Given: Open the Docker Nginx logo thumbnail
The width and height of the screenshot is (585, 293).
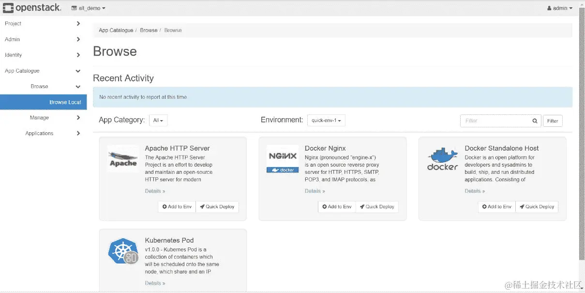Looking at the screenshot, I should [283, 159].
